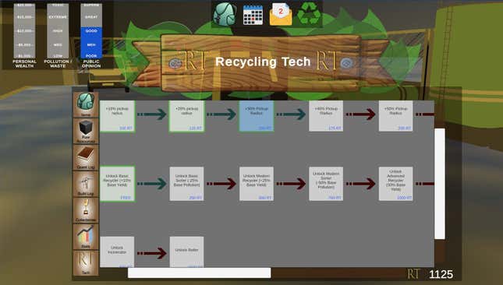Screen dimensions: 503x285
Task: Open the mail envelope showing 2 messages
Action: [x=281, y=15]
